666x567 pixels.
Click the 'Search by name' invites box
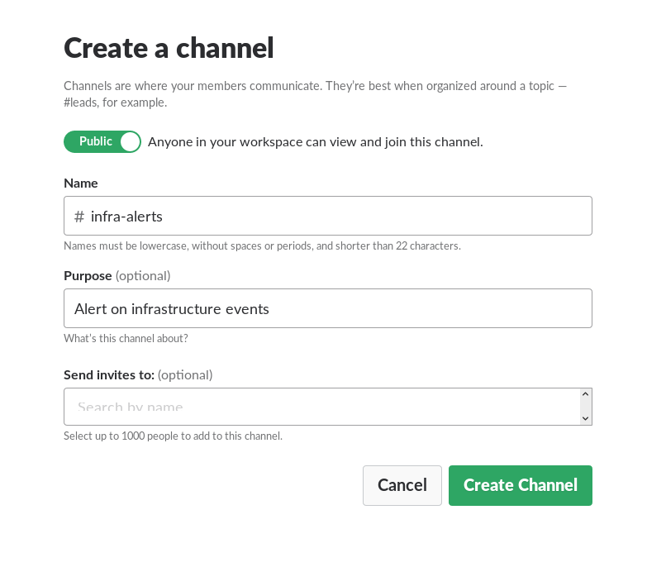click(322, 407)
